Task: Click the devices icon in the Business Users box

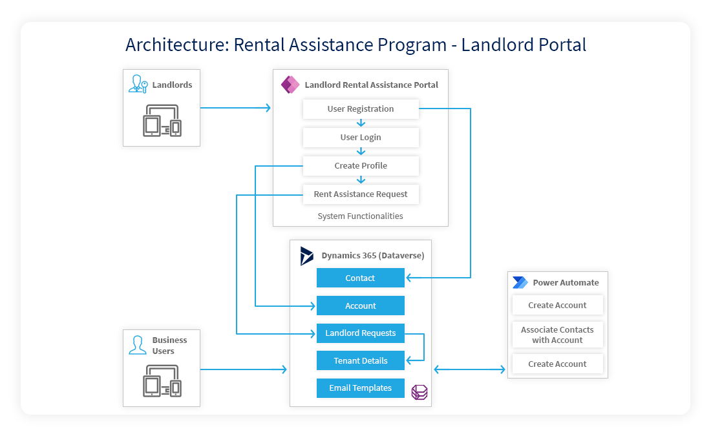Action: [162, 380]
